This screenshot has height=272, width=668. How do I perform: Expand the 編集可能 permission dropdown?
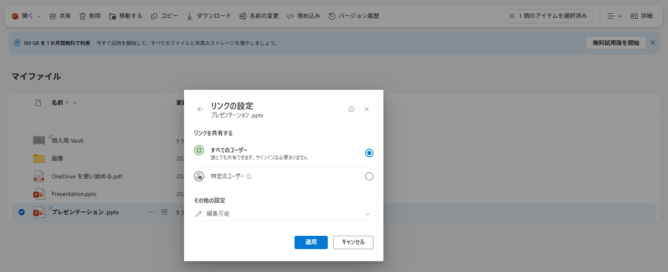tap(367, 214)
